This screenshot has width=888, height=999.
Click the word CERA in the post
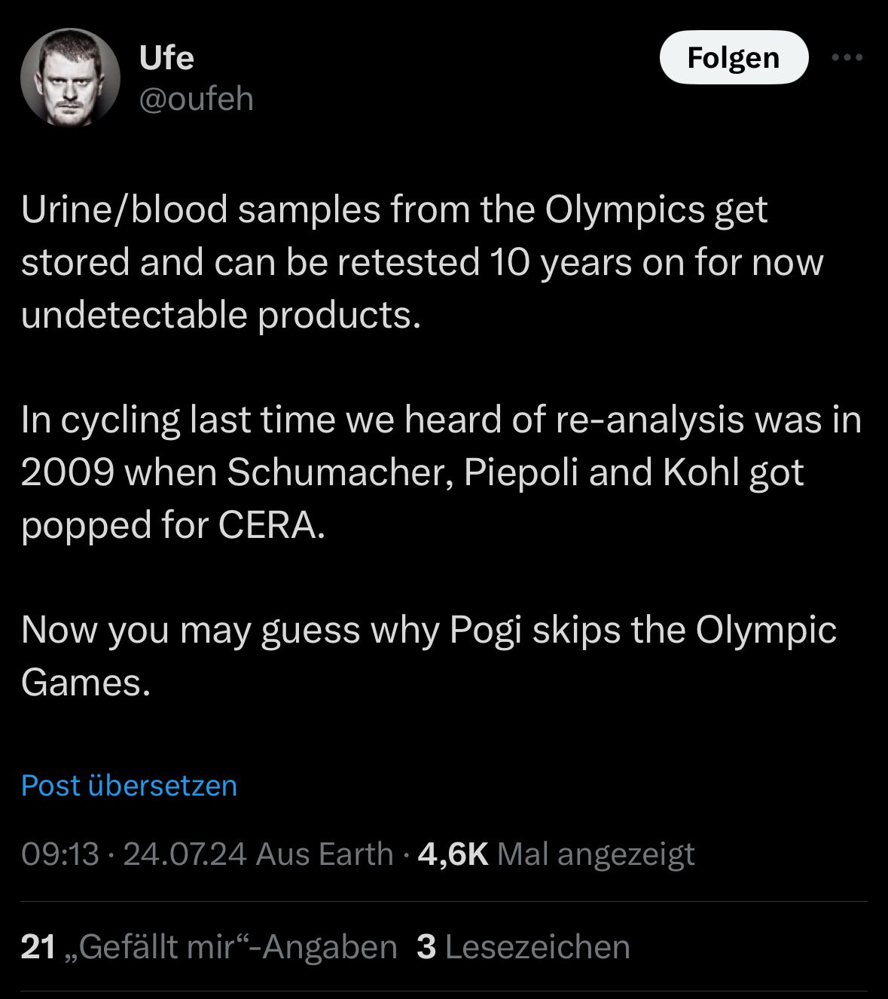pos(271,525)
